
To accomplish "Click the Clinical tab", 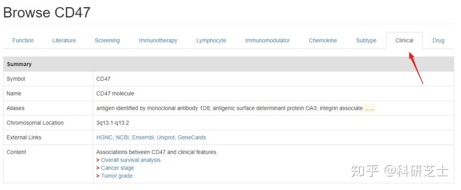I will tap(404, 41).
